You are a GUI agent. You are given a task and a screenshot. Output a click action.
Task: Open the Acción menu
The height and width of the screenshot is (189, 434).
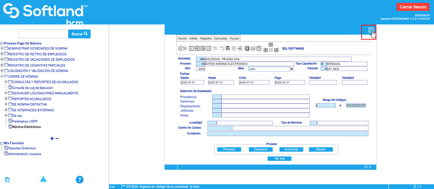(182, 38)
